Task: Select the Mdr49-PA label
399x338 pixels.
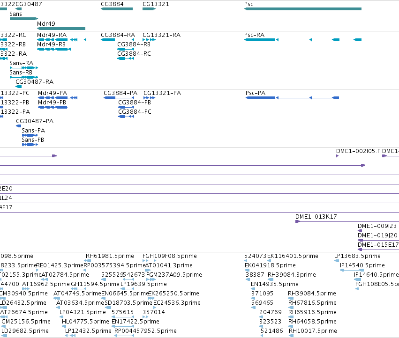Action: pyautogui.click(x=53, y=93)
